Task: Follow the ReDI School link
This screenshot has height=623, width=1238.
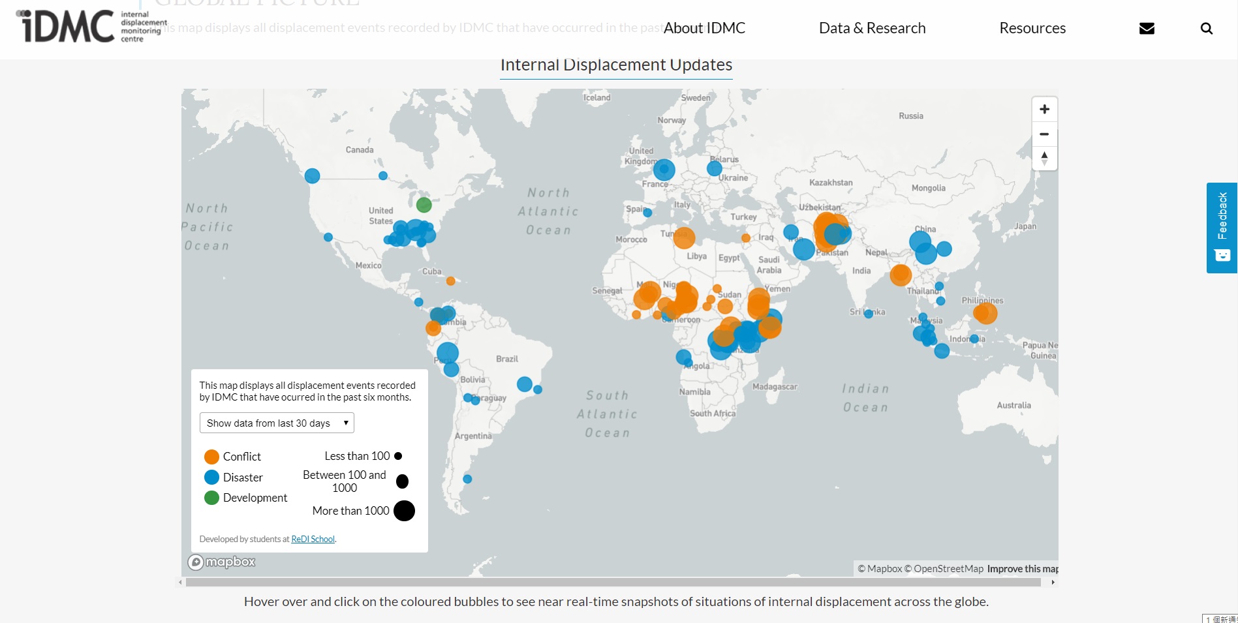Action: click(x=313, y=539)
